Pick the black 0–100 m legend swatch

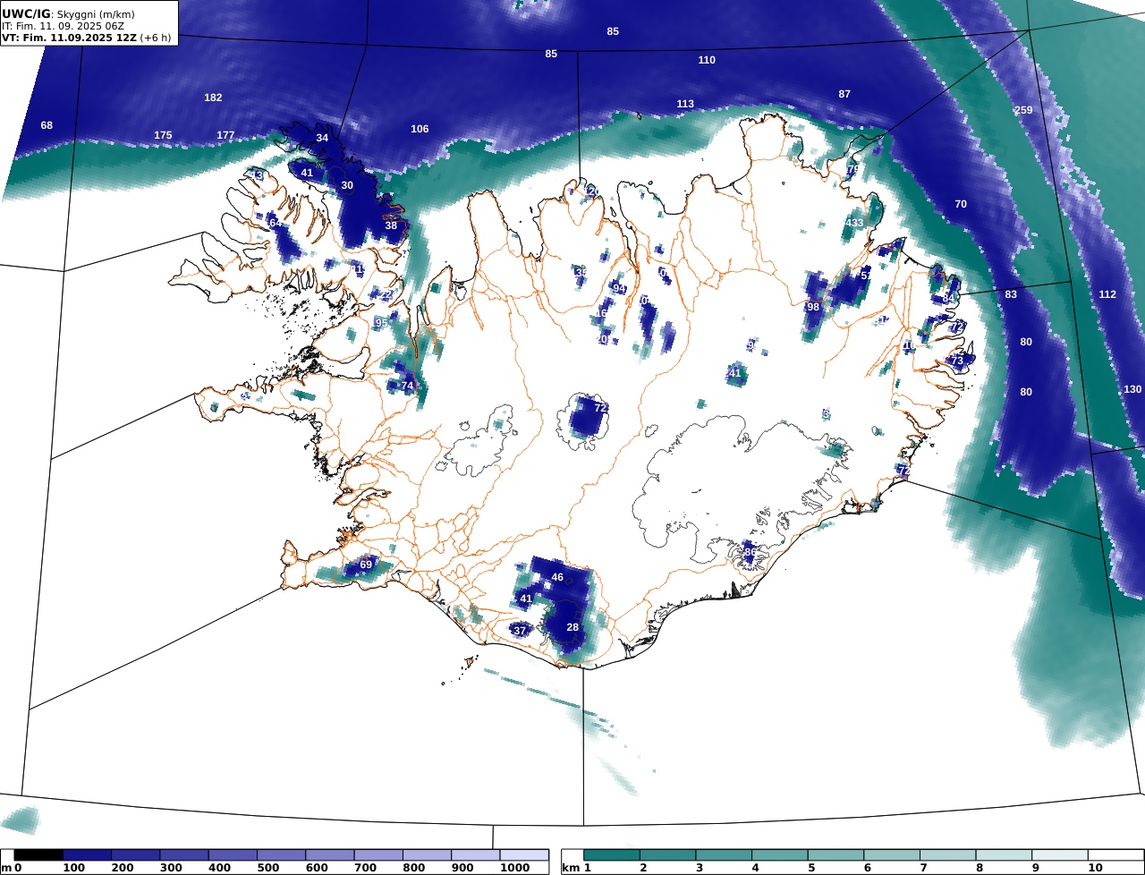(38, 855)
